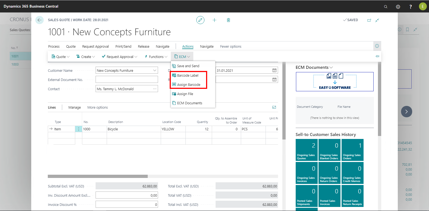Click the horizontal scrollbar under Lines
Viewport: 429px width, 211px height.
pos(98,176)
